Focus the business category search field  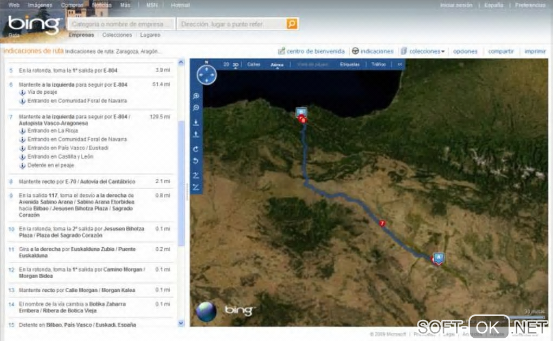pos(121,24)
